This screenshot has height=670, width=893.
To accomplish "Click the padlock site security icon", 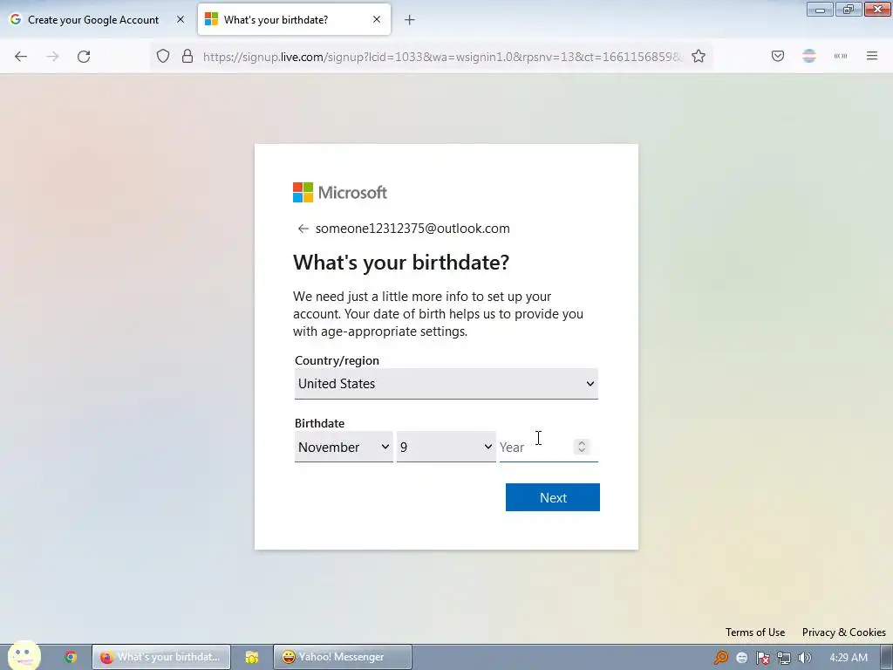I will 187,56.
